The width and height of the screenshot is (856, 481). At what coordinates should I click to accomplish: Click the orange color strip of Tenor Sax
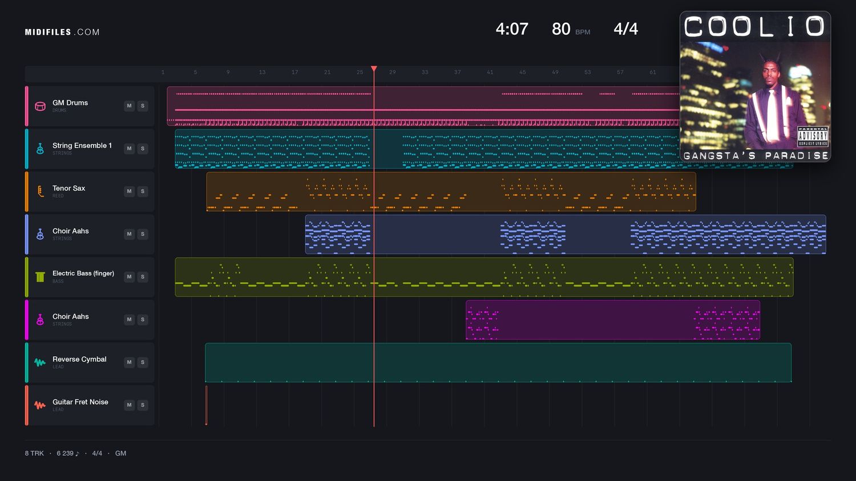(26, 191)
